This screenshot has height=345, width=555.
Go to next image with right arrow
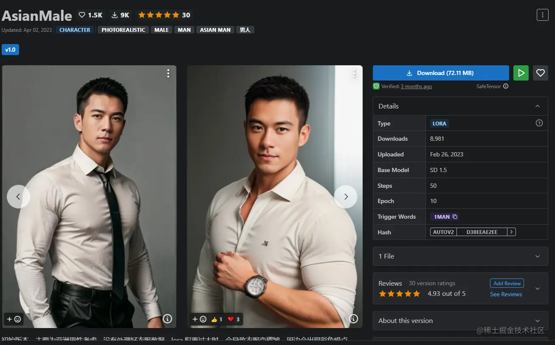pos(346,197)
